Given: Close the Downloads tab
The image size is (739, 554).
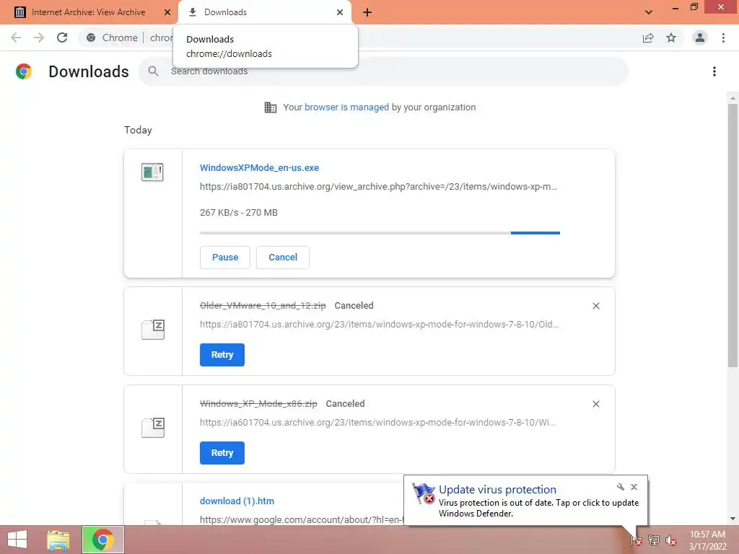Looking at the screenshot, I should pos(340,12).
